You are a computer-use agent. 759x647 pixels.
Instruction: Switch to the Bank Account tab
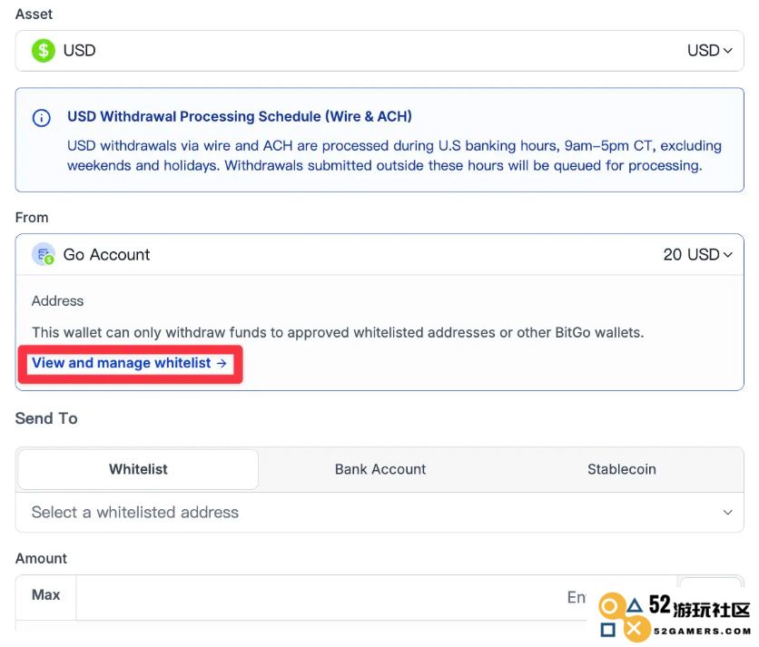coord(380,469)
